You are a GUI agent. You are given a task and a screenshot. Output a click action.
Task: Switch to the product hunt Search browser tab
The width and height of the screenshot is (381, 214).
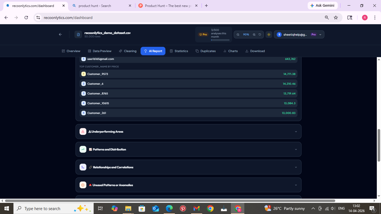pyautogui.click(x=102, y=6)
